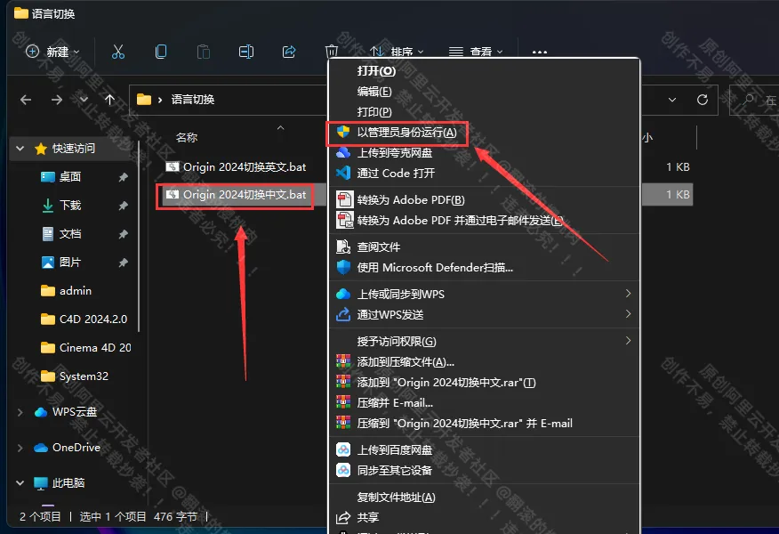Click the Share icon in toolbar

[289, 52]
